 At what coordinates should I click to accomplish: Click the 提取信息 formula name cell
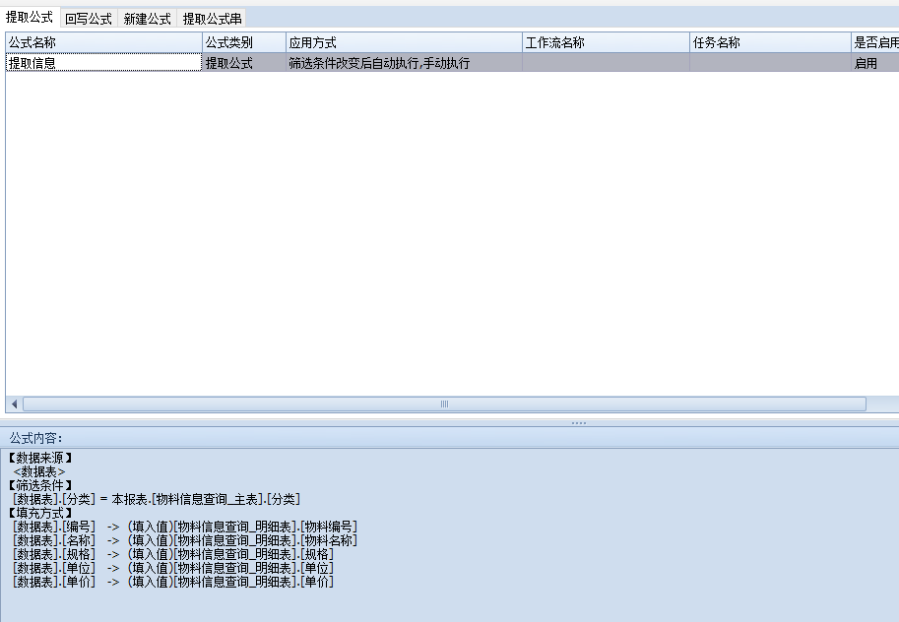103,62
